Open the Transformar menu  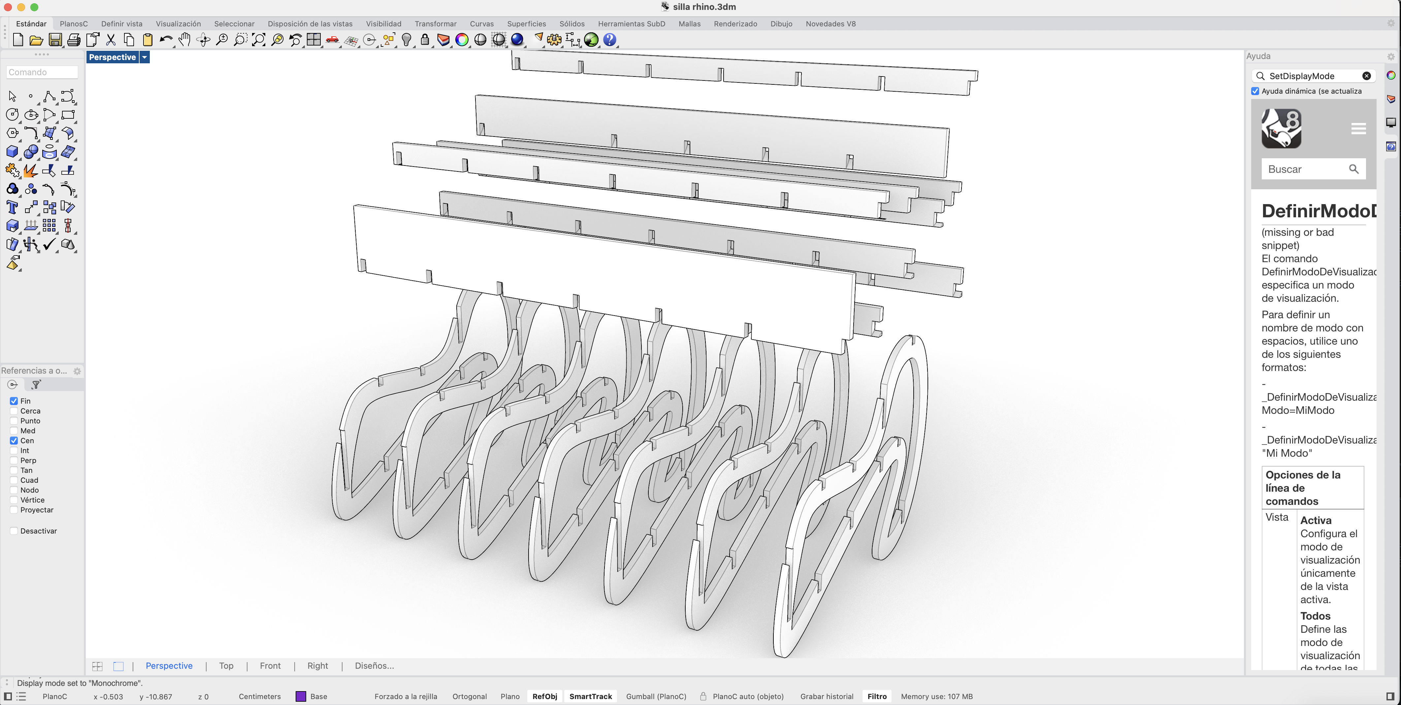click(436, 24)
